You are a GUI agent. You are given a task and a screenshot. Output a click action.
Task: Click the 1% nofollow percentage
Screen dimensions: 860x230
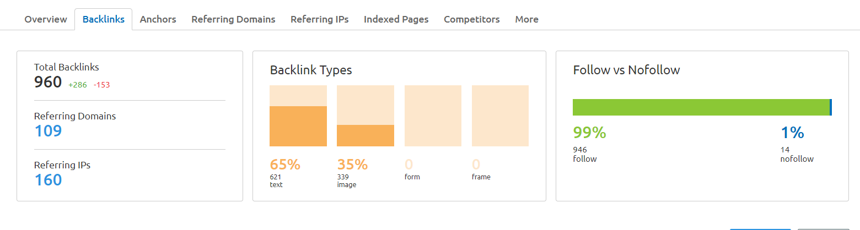792,133
